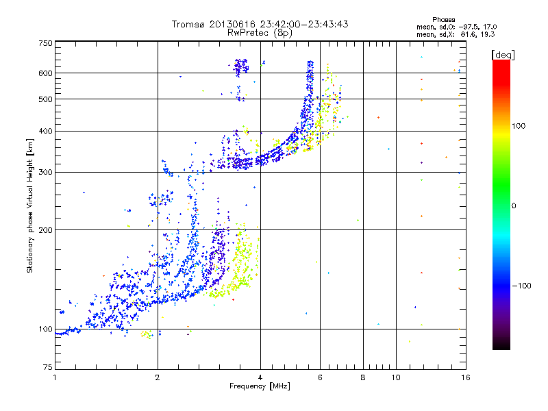Click the plot title 'Tromsø 20130616 23:42:00-23:43:43'
Image resolution: width=548 pixels, height=411 pixels.
tap(260, 24)
